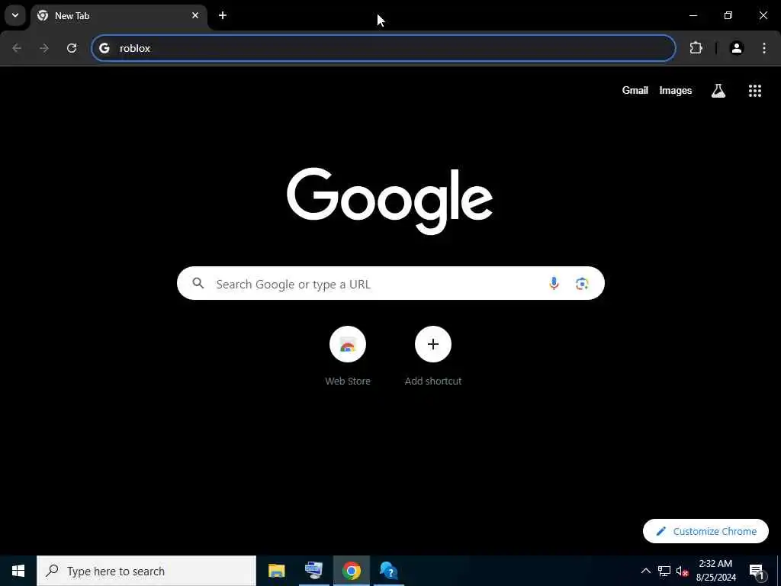Viewport: 781px width, 586px height.
Task: Open the Get Help app in the taskbar
Action: tap(388, 571)
